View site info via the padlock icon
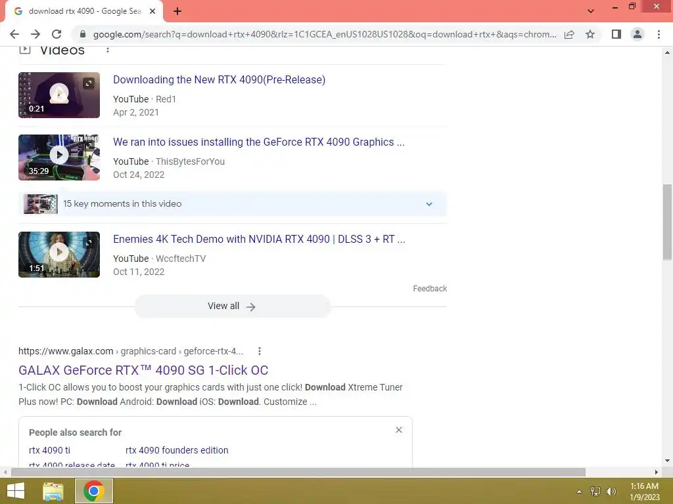 [83, 34]
